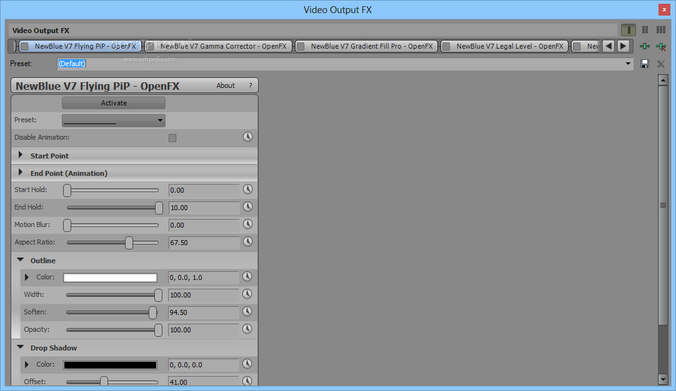Open the black Drop Shadow color swatch
This screenshot has height=391, width=676.
point(110,365)
